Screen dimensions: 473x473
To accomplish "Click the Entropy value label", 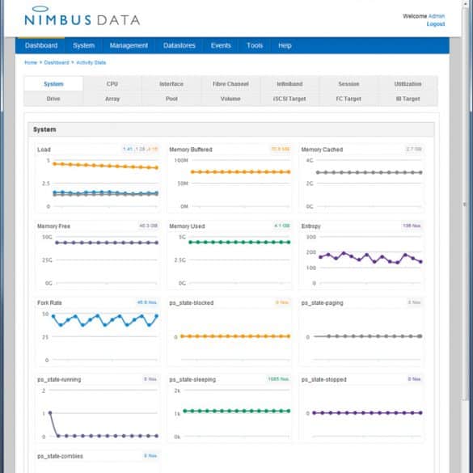I will click(412, 226).
